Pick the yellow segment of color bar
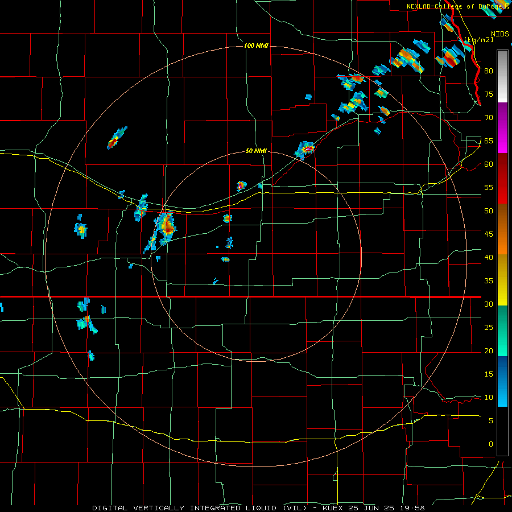Screen dimensions: 512x512 pyautogui.click(x=502, y=280)
